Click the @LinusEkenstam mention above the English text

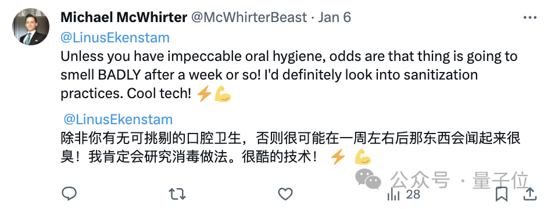point(115,38)
